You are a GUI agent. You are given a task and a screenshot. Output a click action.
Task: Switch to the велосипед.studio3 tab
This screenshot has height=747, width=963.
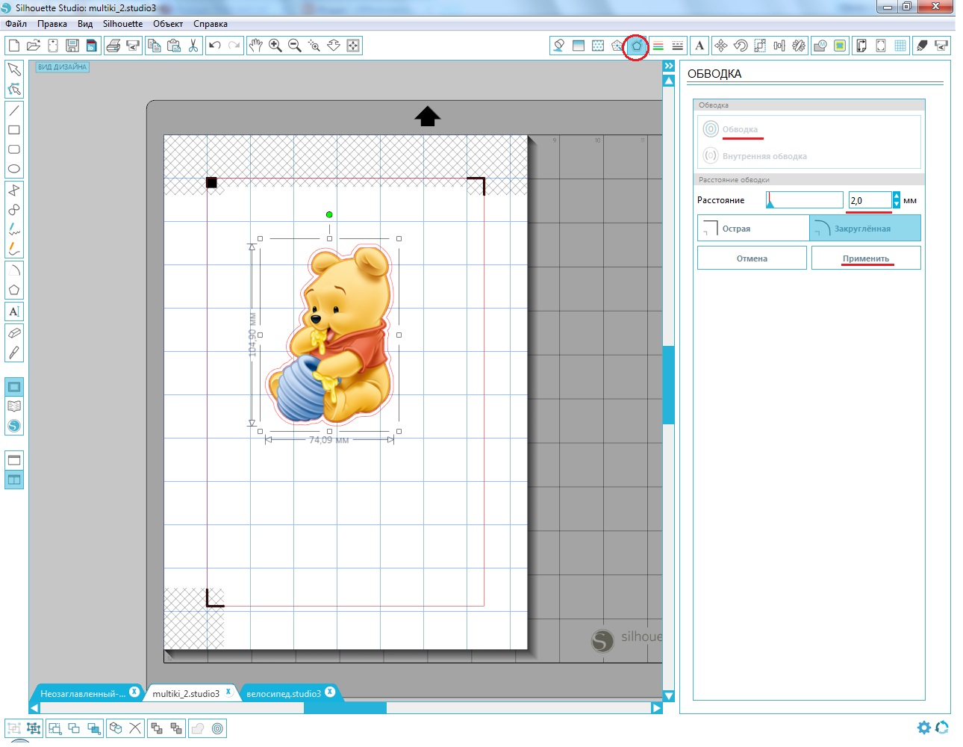coord(283,693)
